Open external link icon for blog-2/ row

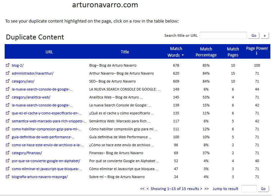tap(7, 65)
